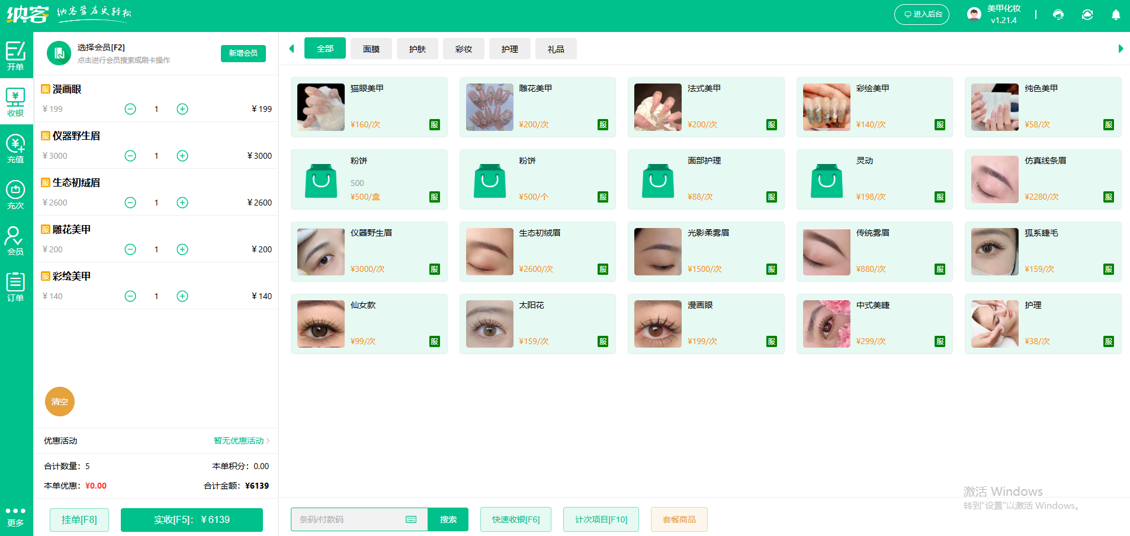Select the 充值 recharge sidebar icon
Image resolution: width=1130 pixels, height=536 pixels.
coord(16,149)
